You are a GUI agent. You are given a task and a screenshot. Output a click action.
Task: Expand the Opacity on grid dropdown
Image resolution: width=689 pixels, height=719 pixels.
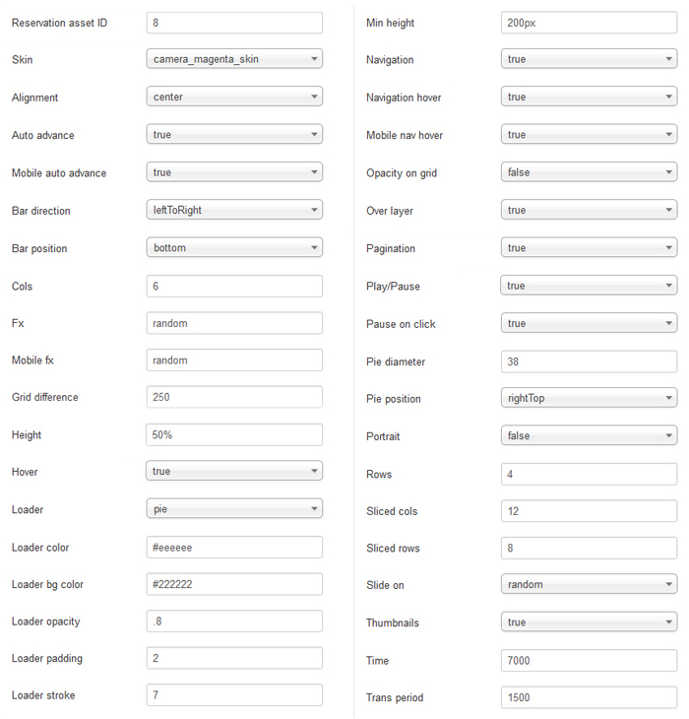point(589,172)
